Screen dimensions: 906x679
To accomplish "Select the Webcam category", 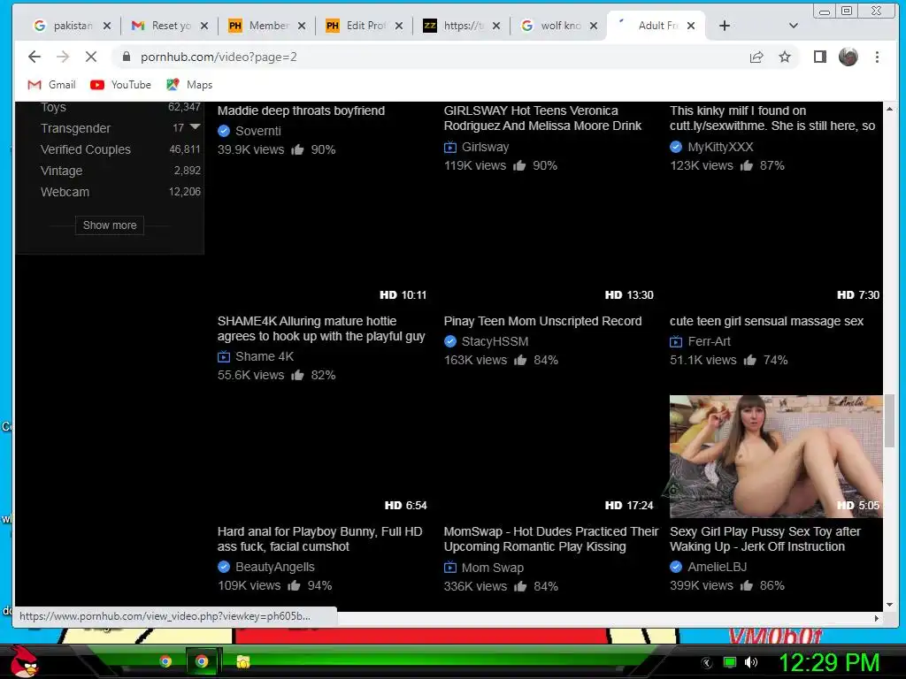I will pyautogui.click(x=65, y=192).
